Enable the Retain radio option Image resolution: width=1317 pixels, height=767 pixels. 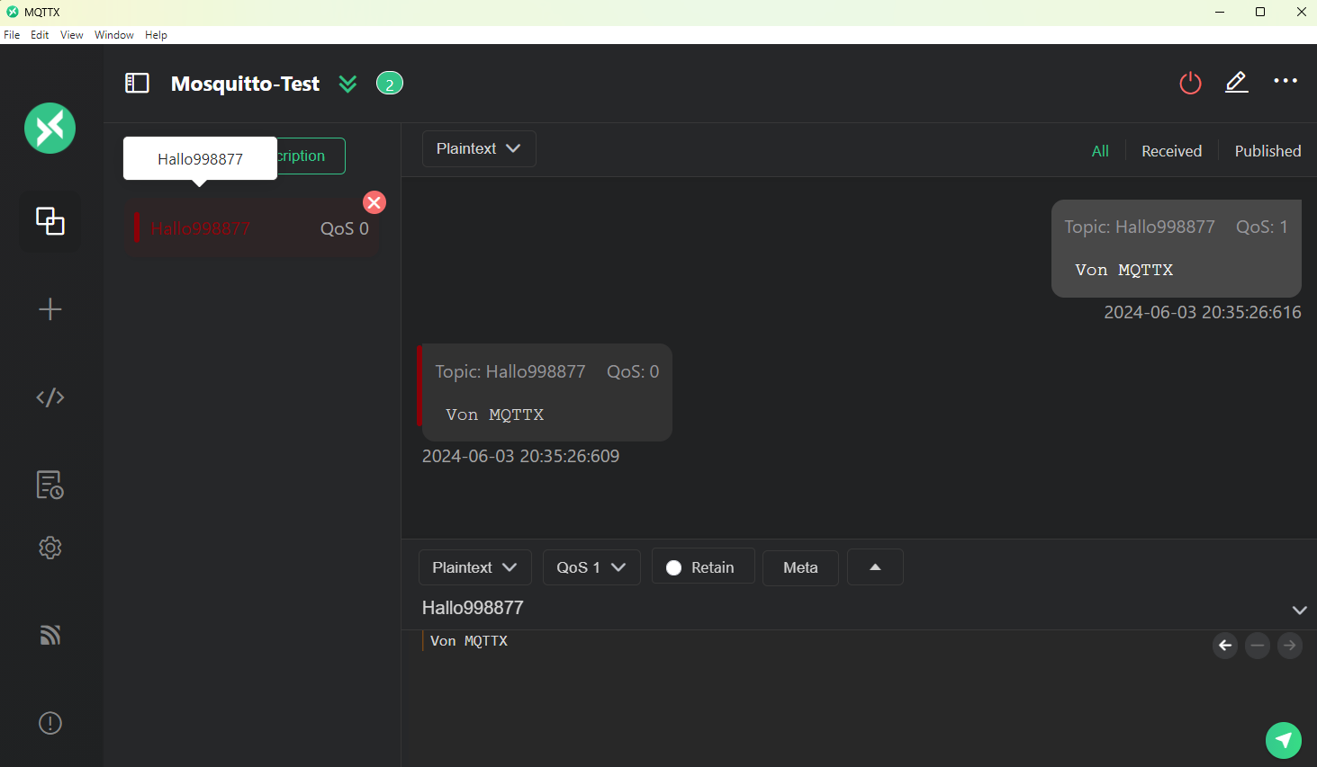point(673,567)
